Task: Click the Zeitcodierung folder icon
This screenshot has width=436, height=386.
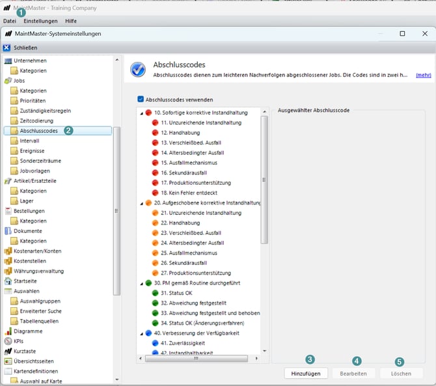Action: [14, 120]
